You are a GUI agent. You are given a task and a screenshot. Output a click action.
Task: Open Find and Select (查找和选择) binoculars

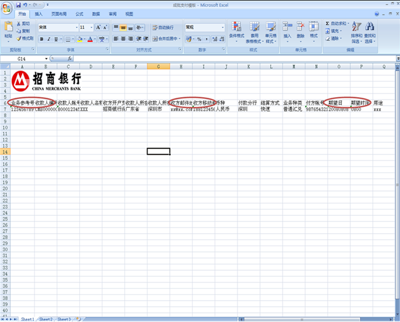[370, 27]
